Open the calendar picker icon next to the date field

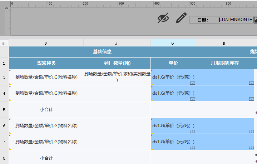click(x=255, y=20)
